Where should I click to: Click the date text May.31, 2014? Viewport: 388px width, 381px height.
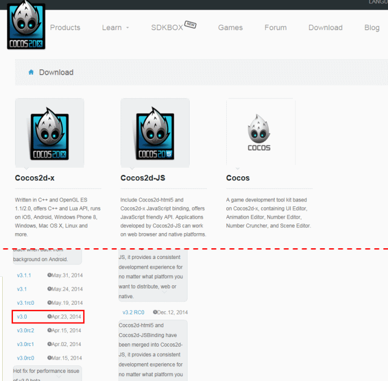point(67,275)
